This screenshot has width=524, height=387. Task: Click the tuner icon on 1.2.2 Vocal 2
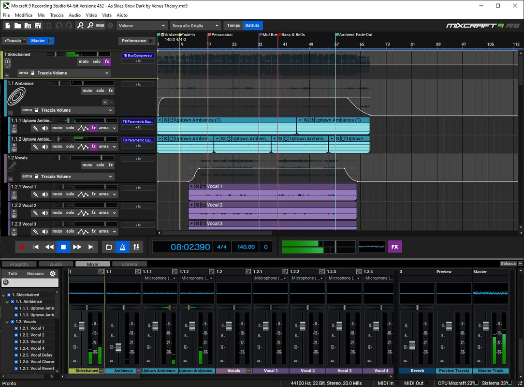click(35, 213)
